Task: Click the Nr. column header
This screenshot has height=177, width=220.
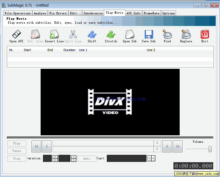Action: [11, 50]
